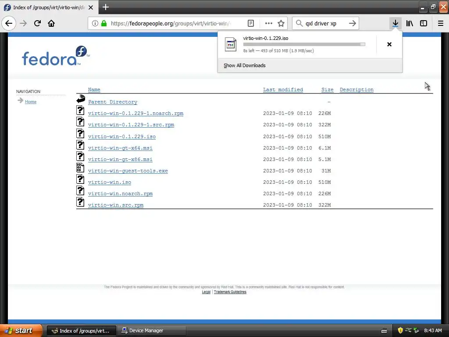This screenshot has height=337, width=449.
Task: Click the Index of /groups/virt taskbar button
Action: 81,330
